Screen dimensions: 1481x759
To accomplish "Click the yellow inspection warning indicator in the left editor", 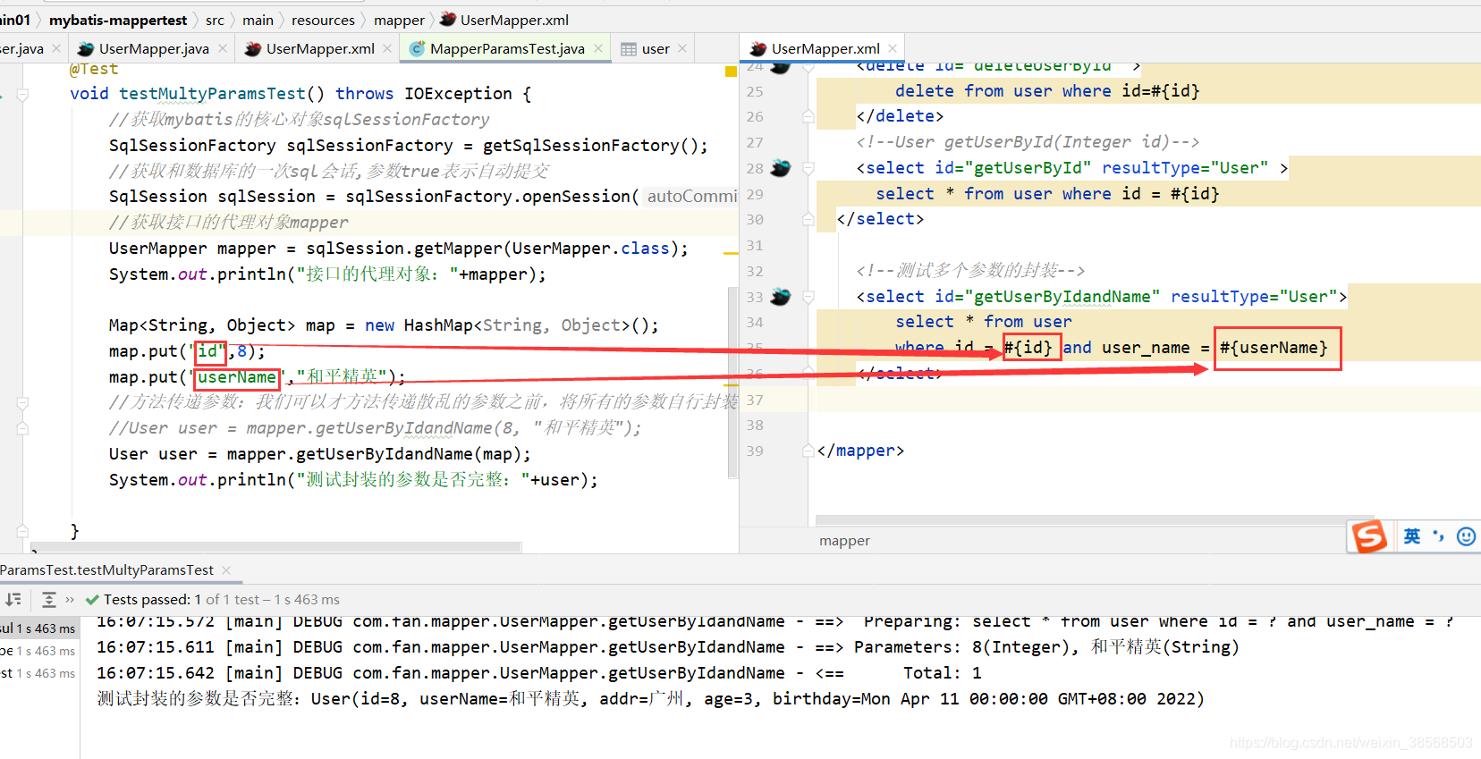I will [731, 71].
